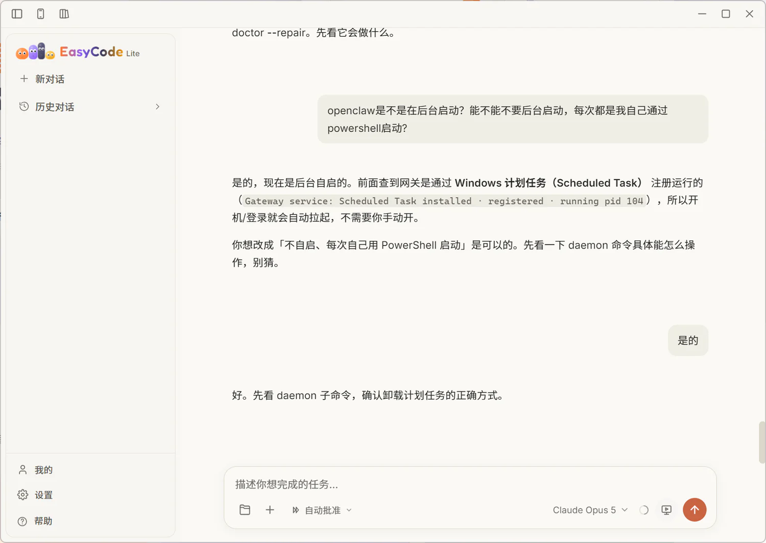The width and height of the screenshot is (766, 543).
Task: Click the fast-forward icon beside 自动批准
Action: pos(296,510)
